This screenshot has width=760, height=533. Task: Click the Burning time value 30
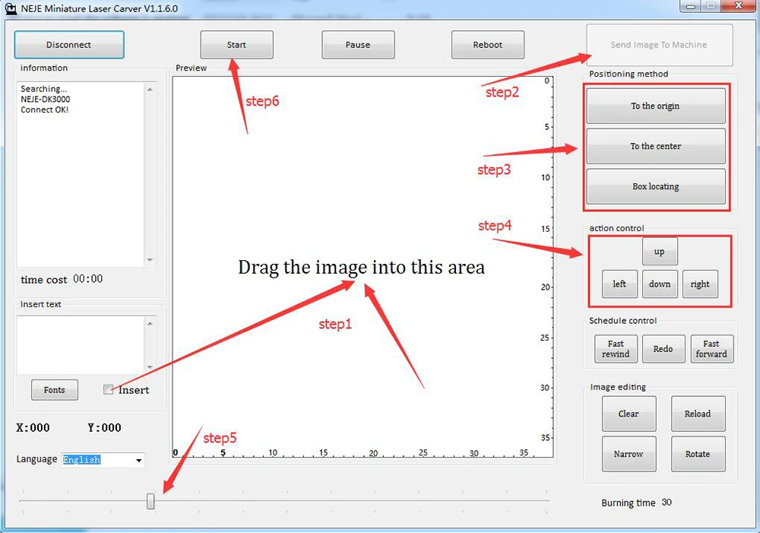[x=667, y=503]
